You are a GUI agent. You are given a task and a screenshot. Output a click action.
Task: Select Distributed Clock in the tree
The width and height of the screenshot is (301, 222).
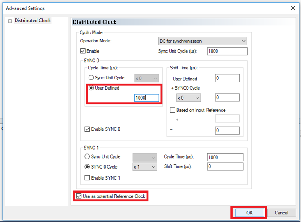(x=32, y=21)
